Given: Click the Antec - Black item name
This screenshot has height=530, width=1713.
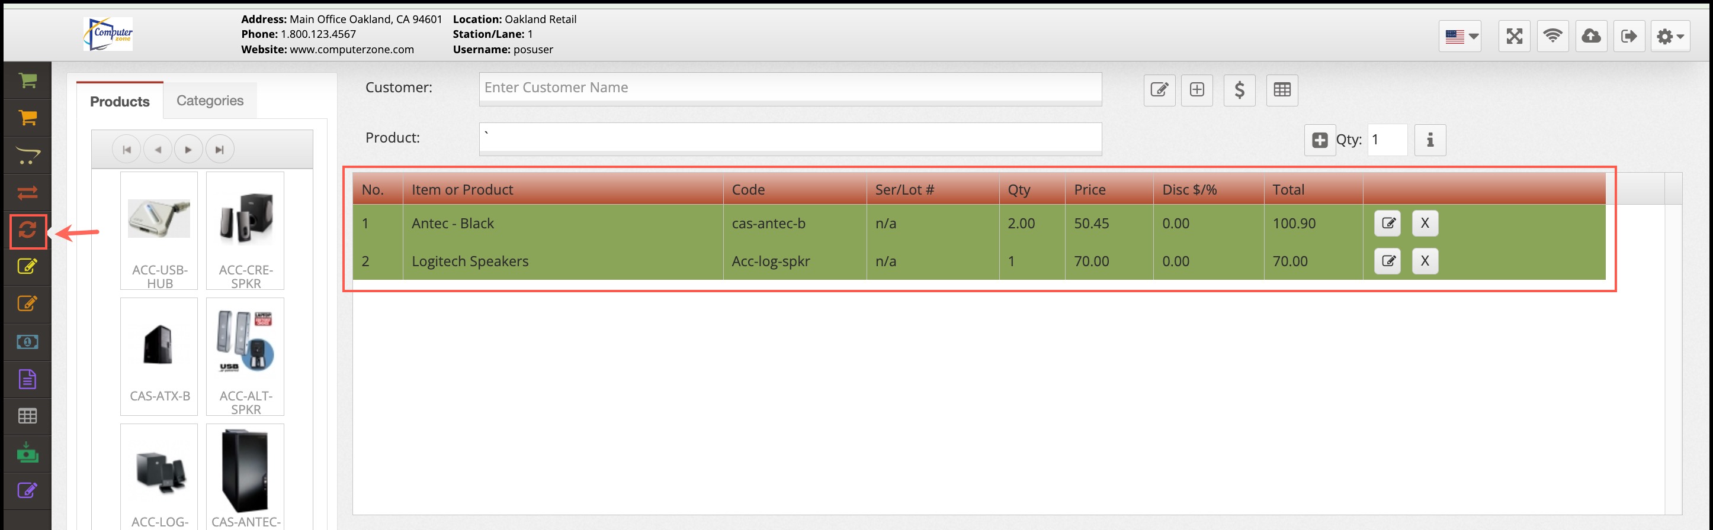Looking at the screenshot, I should 453,224.
